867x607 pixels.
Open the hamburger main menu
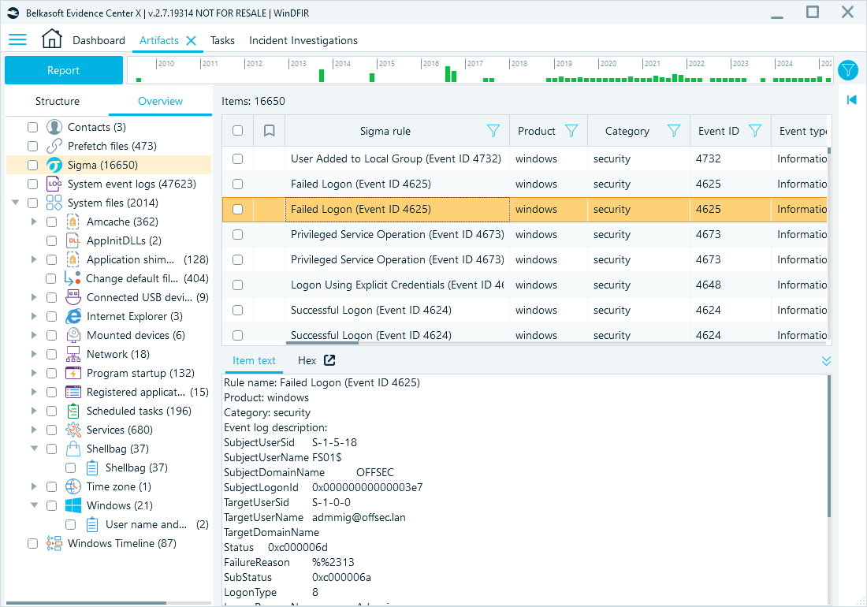pos(17,39)
